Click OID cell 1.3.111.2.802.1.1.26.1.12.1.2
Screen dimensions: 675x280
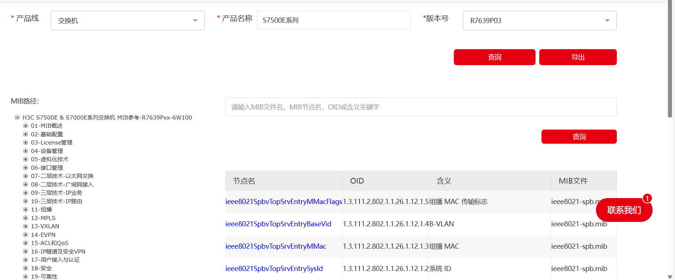click(386, 268)
